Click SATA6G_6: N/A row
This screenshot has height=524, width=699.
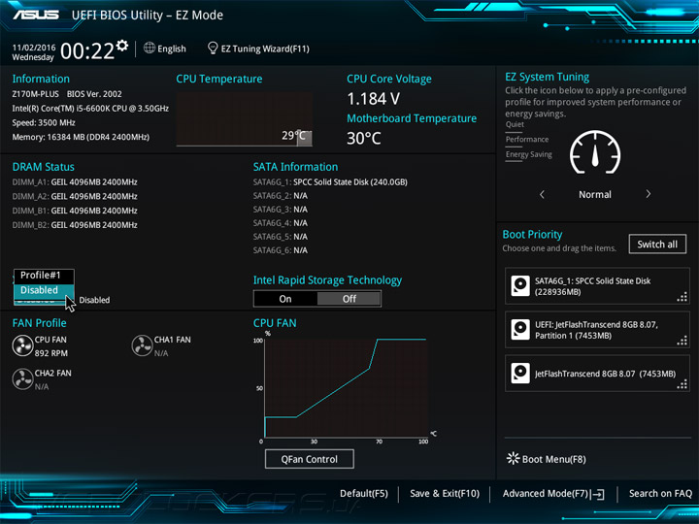pos(281,250)
